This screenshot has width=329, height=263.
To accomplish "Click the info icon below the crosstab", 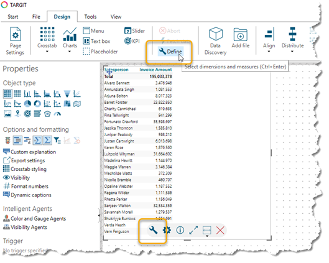I will pos(180,230).
